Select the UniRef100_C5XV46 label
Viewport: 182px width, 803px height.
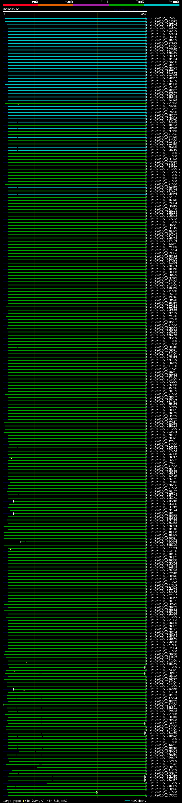coord(163,106)
